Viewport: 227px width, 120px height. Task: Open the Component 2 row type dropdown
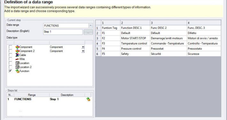83,51
